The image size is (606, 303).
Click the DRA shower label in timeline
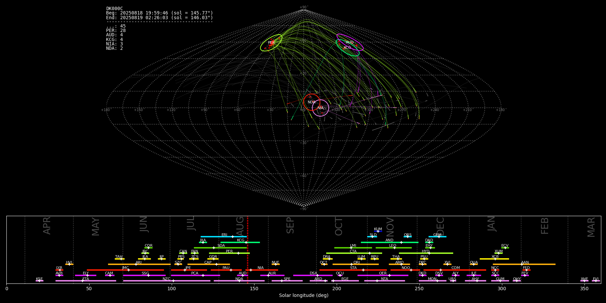(327, 257)
